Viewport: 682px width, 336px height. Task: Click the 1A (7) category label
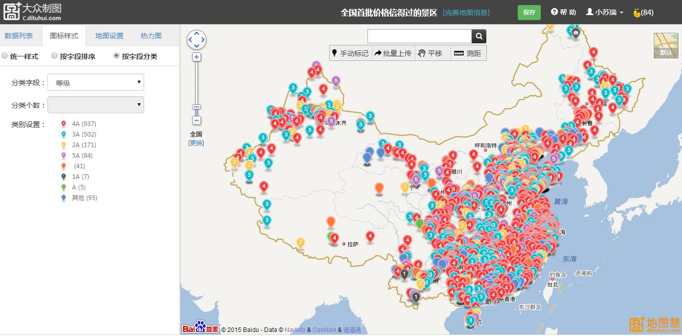(81, 177)
